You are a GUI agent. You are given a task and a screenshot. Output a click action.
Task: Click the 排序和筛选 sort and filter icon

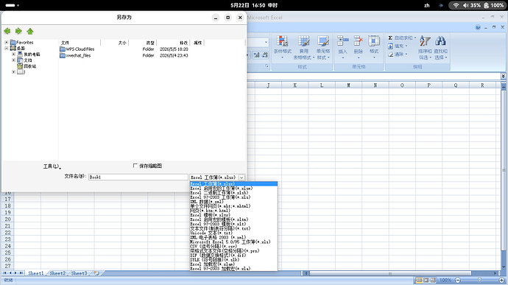point(425,41)
